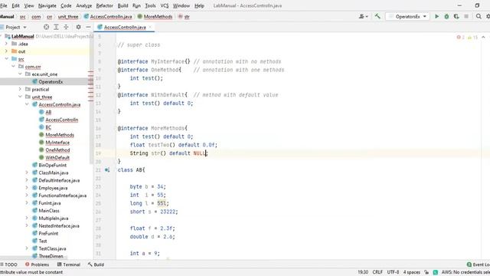490x276 pixels.
Task: Run the OperatorsEx configuration
Action: tap(436, 16)
